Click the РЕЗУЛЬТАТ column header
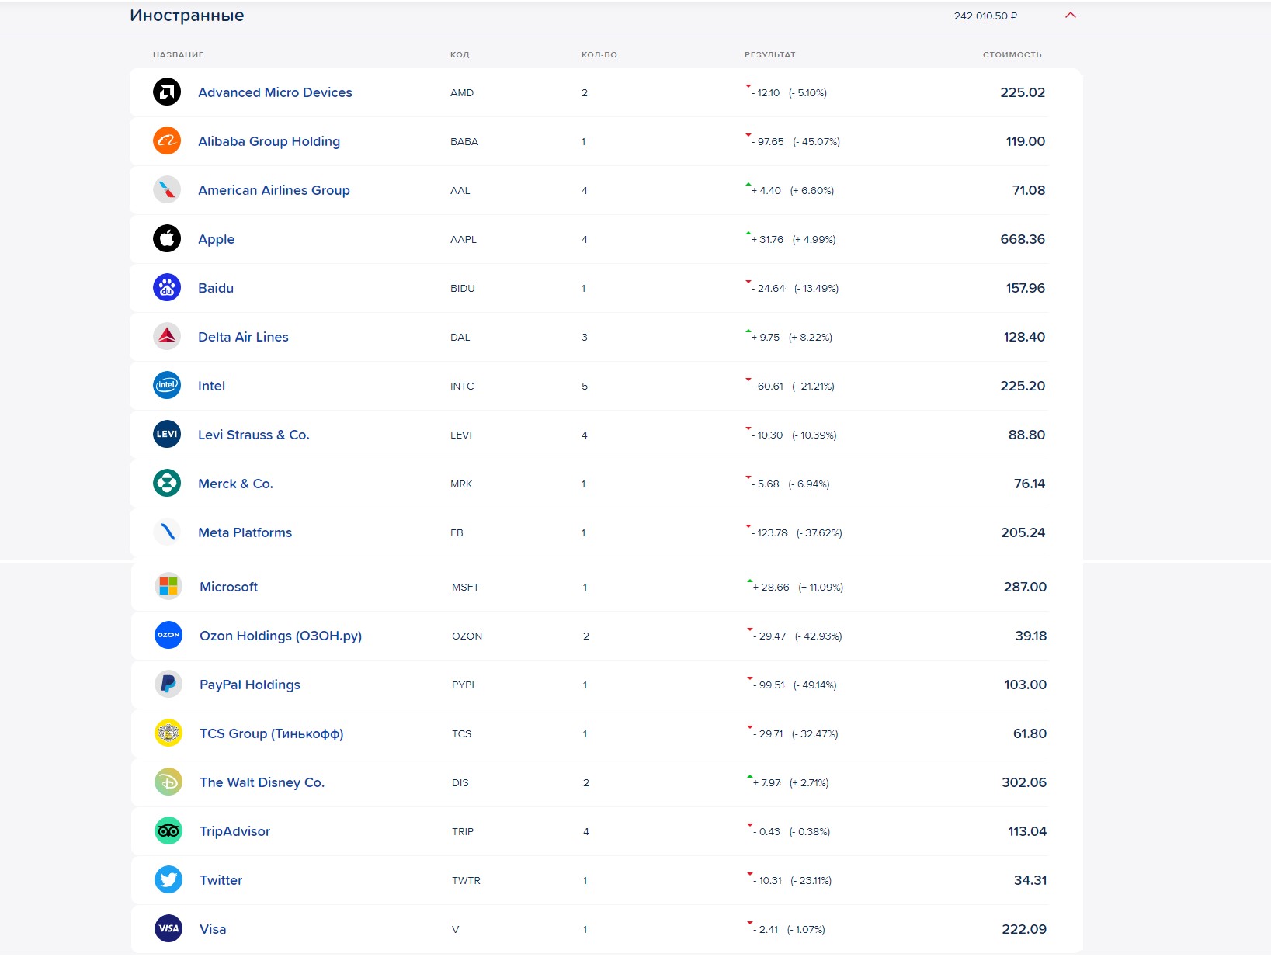This screenshot has width=1271, height=957. point(769,55)
